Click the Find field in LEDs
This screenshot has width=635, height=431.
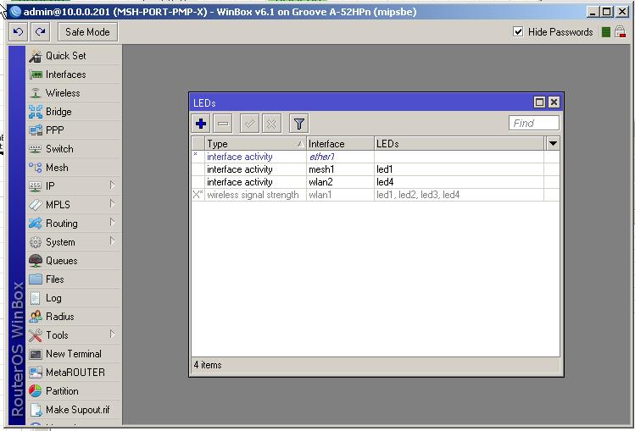[534, 123]
